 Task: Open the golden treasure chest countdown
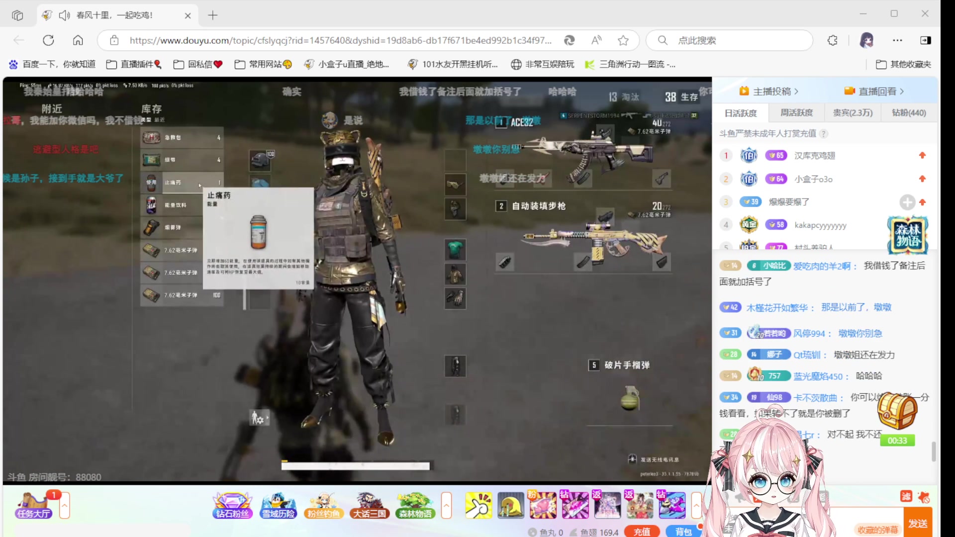tap(897, 411)
